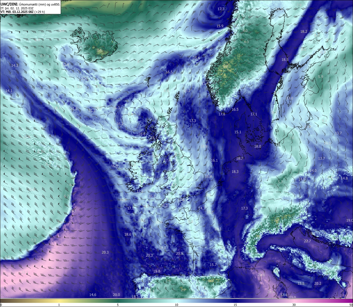The height and width of the screenshot is (307, 353).
Task: Click the 18.2 value on the map
Action: pos(304,32)
